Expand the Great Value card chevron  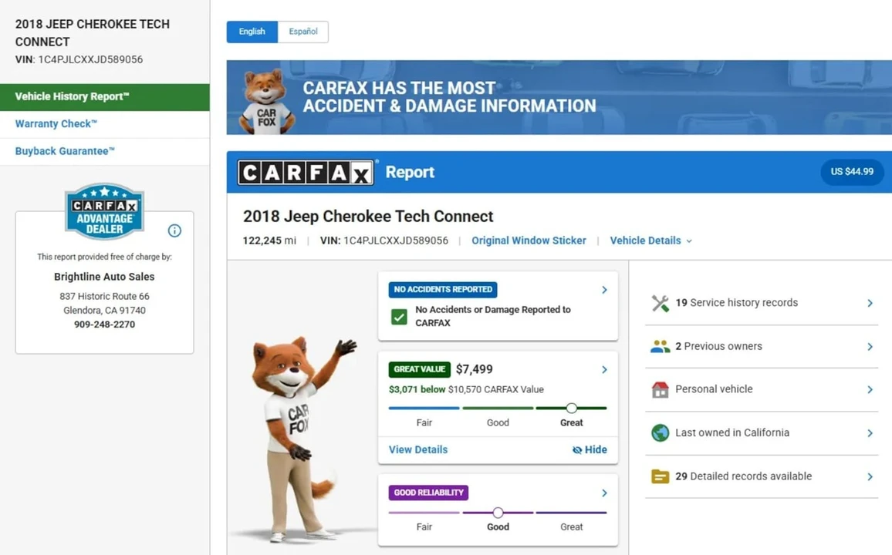[x=605, y=370]
